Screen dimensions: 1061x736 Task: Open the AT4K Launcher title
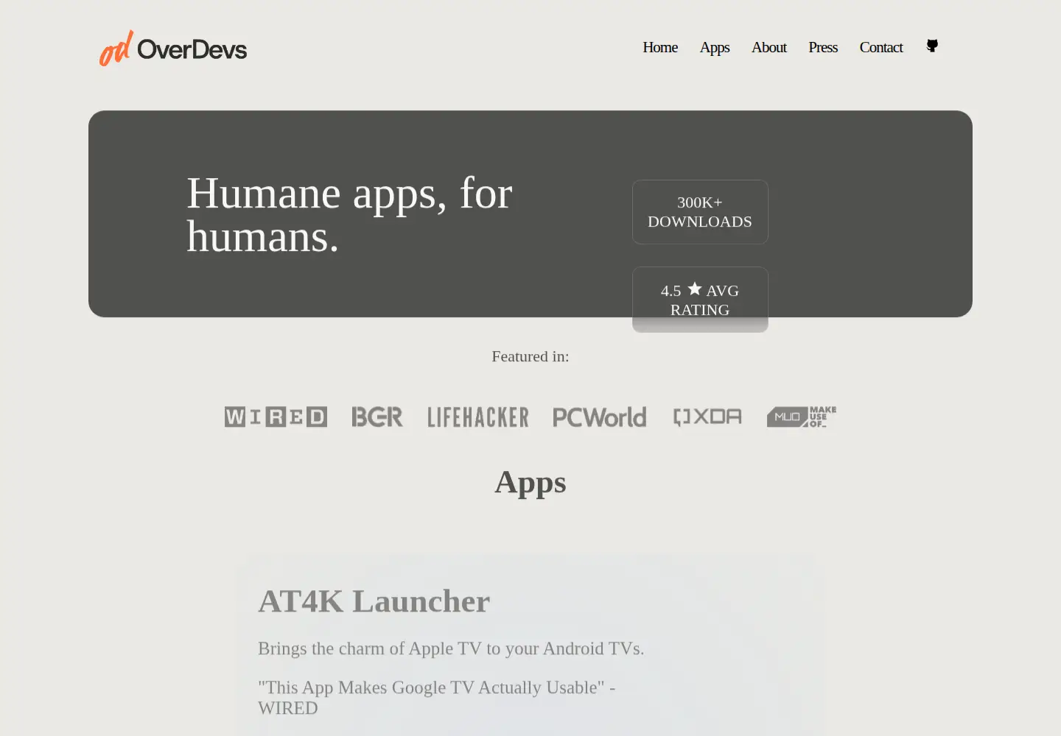tap(374, 601)
